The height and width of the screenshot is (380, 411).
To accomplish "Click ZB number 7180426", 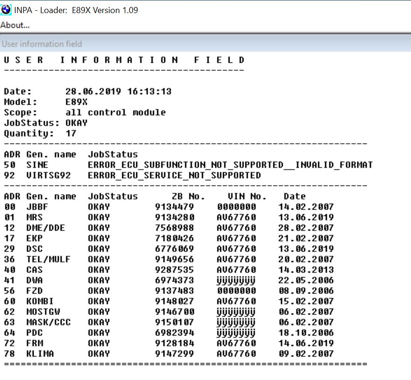I will pyautogui.click(x=174, y=238).
